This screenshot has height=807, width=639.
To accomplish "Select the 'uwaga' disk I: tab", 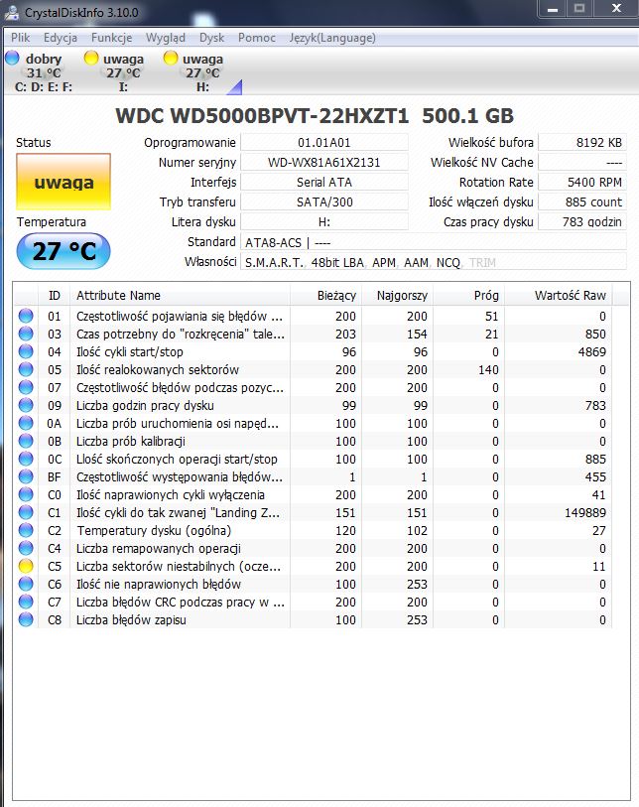I will click(118, 72).
